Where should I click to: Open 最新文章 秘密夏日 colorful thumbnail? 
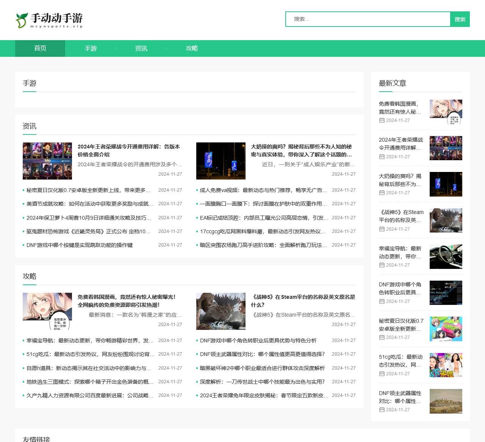click(x=446, y=329)
